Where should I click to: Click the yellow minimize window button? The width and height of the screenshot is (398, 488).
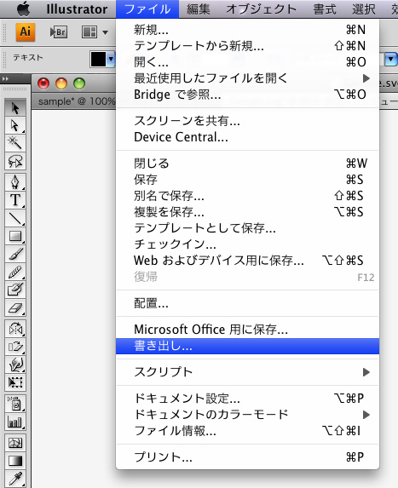(61, 83)
